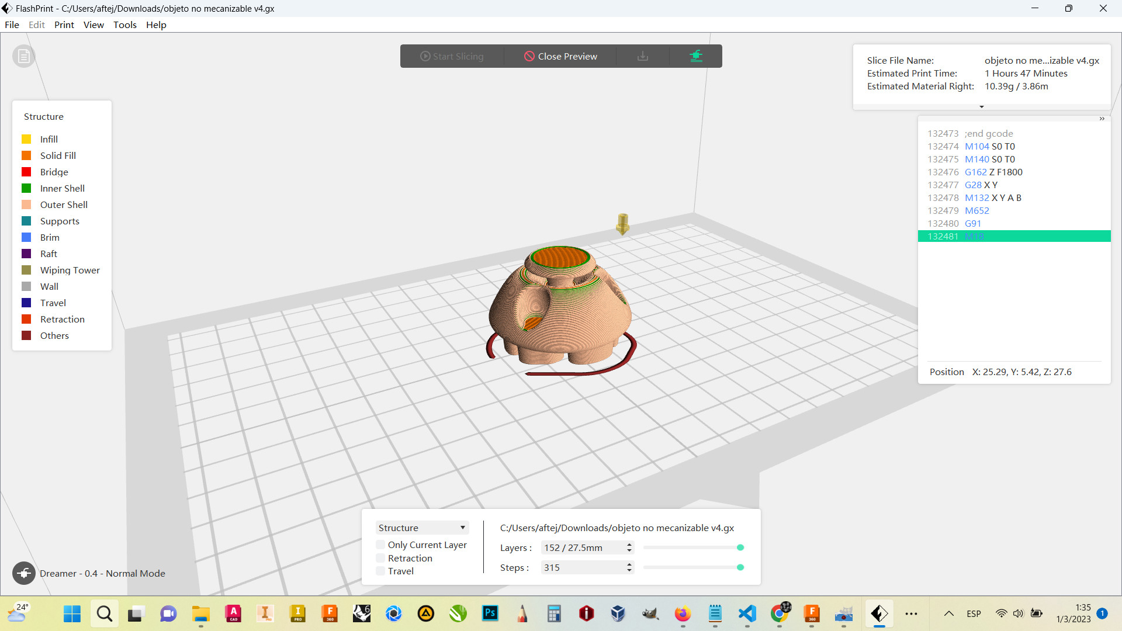Click the green Inner Shell color swatch
1122x631 pixels.
click(26, 188)
